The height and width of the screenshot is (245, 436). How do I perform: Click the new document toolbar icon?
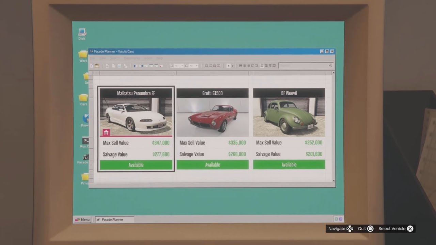point(92,66)
